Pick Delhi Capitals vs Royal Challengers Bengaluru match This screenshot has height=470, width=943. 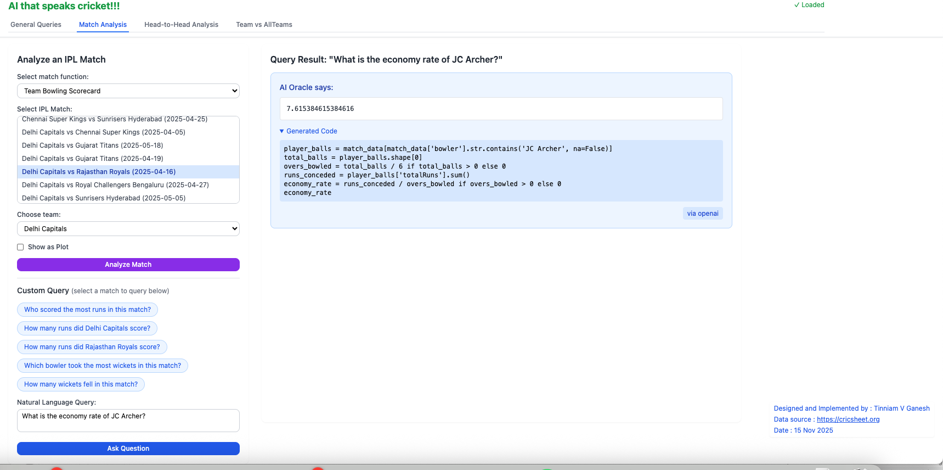point(115,185)
